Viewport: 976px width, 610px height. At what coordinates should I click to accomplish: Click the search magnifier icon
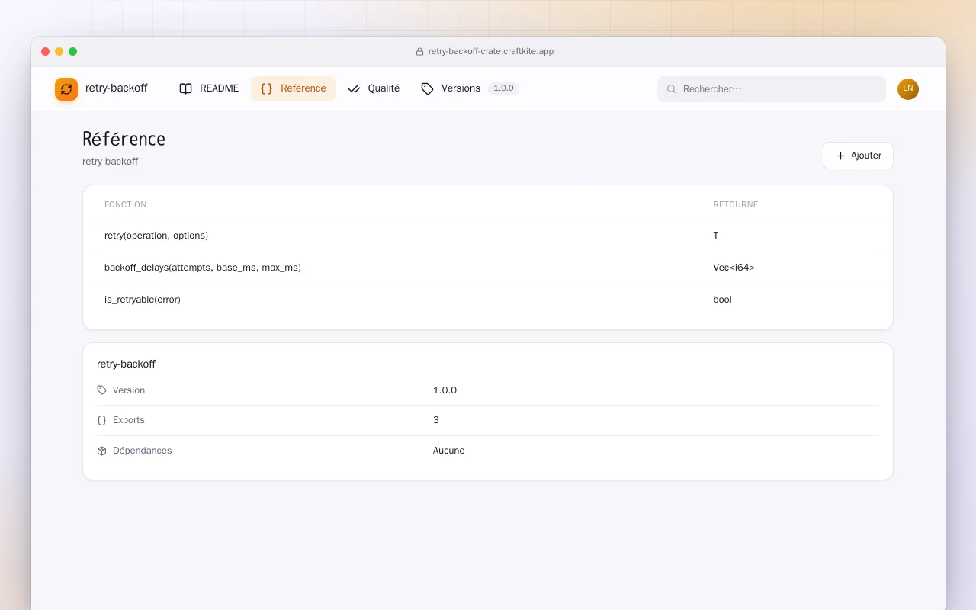672,89
